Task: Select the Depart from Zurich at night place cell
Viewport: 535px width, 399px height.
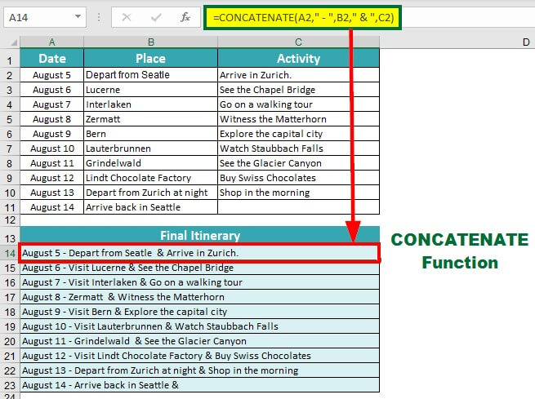Action: (151, 193)
